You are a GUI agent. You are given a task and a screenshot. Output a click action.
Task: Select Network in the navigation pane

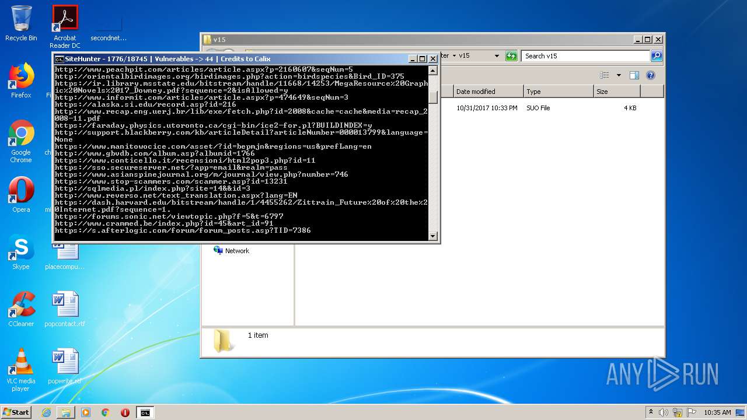tap(231, 251)
